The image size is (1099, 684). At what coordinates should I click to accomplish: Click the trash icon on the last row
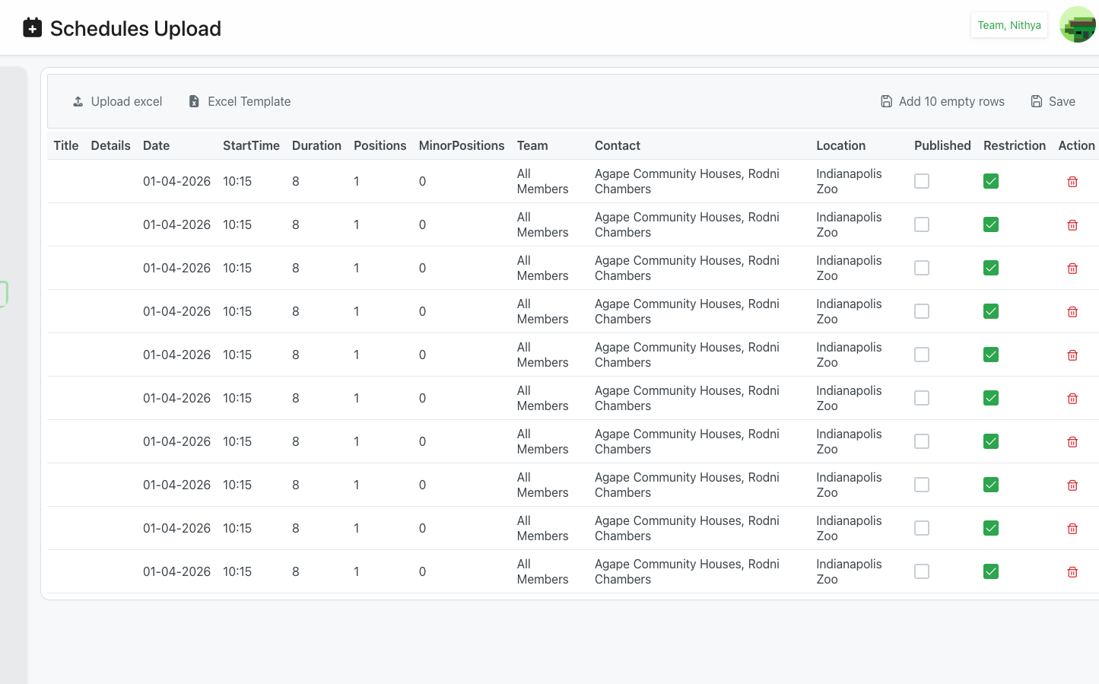tap(1072, 571)
